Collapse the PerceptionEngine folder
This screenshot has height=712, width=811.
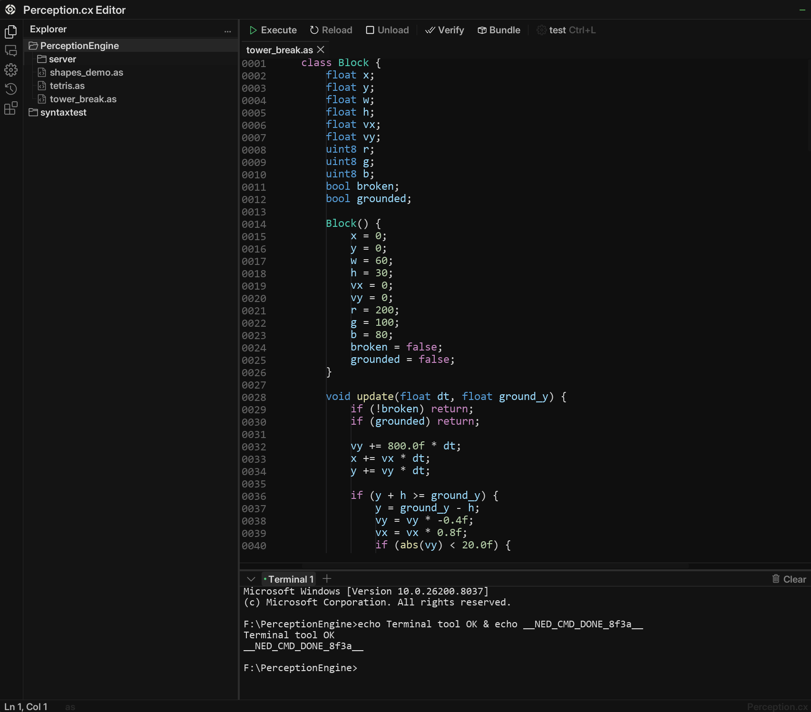pyautogui.click(x=79, y=46)
